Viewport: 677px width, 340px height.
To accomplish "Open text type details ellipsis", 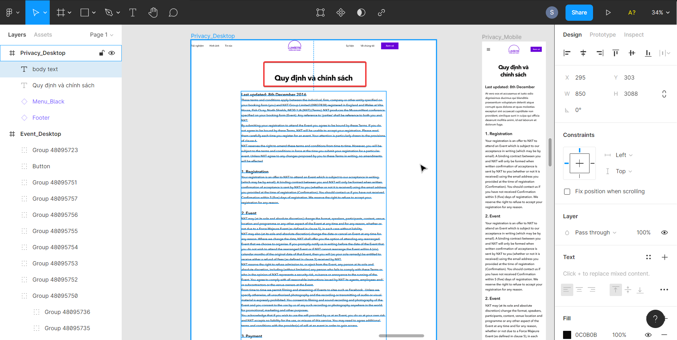I will pyautogui.click(x=664, y=290).
